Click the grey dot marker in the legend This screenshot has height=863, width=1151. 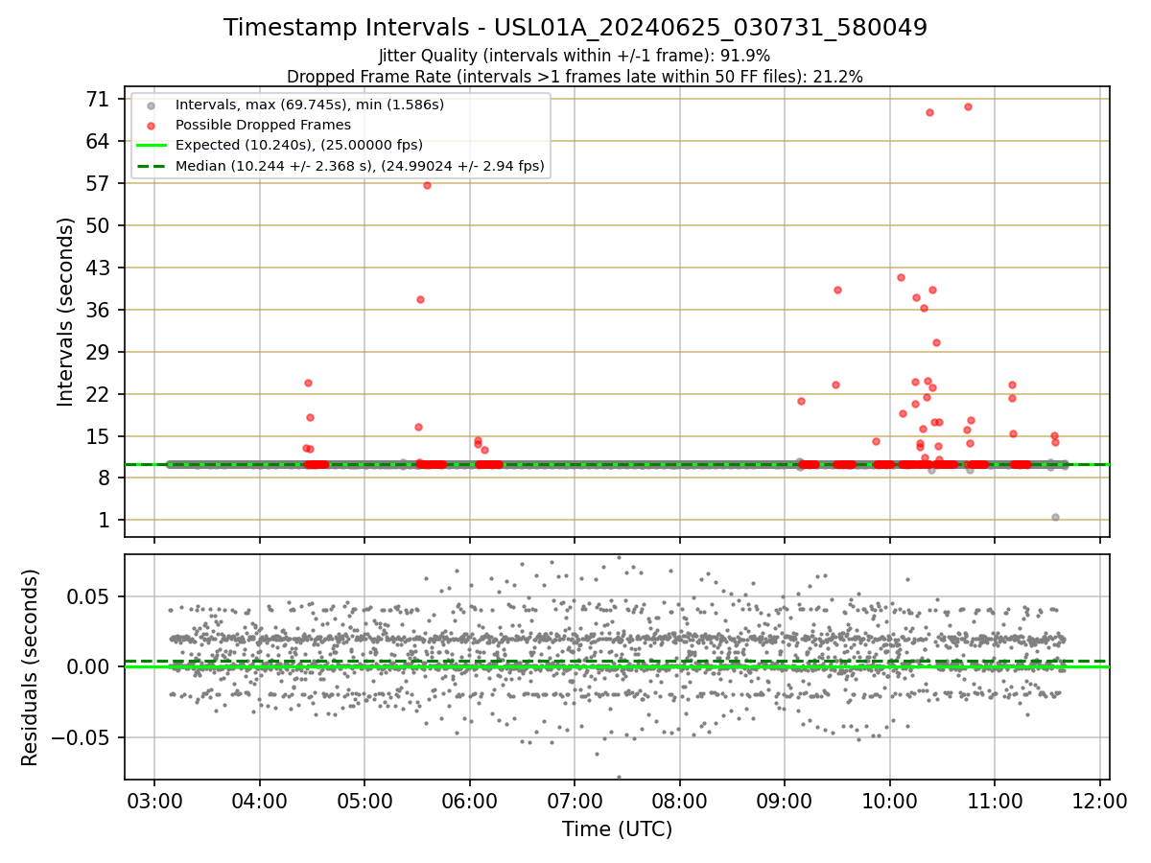152,105
